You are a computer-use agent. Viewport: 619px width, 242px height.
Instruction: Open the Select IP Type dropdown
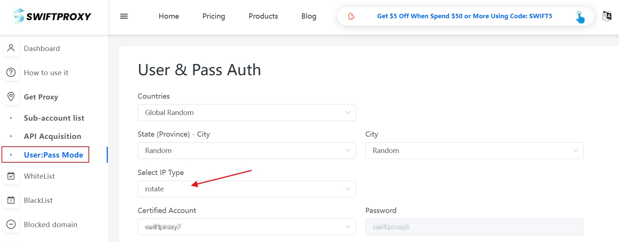point(246,189)
